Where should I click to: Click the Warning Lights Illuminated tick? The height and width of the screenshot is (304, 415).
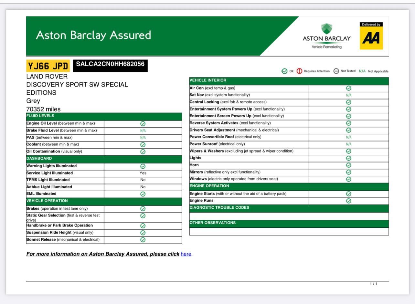(143, 166)
